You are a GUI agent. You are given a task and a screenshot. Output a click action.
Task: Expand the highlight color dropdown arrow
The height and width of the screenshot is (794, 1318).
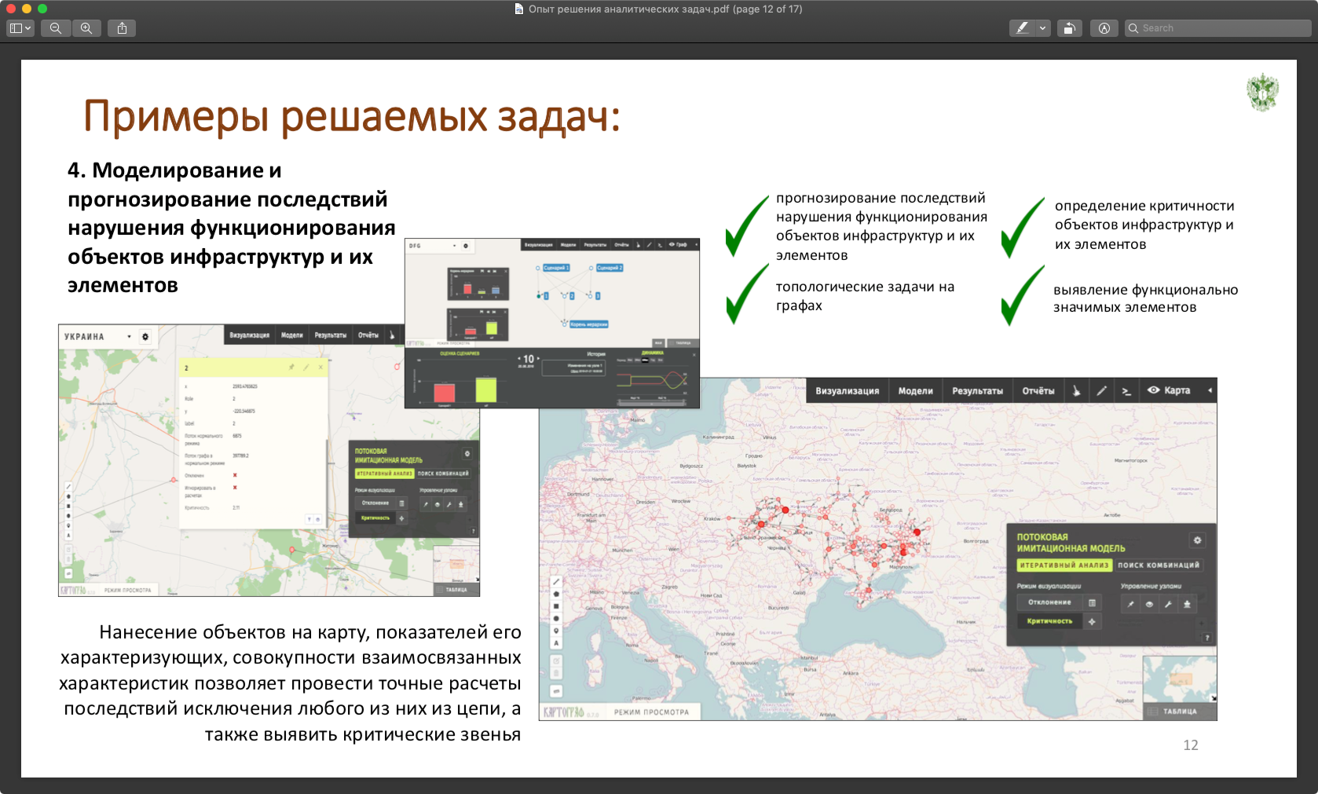point(1042,28)
